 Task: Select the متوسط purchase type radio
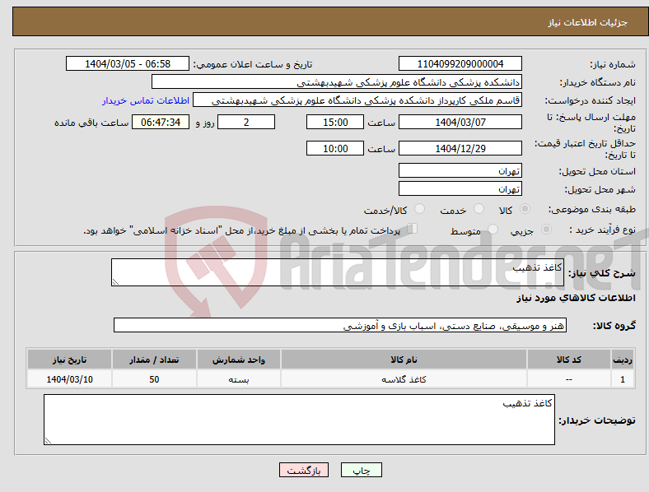click(493, 229)
